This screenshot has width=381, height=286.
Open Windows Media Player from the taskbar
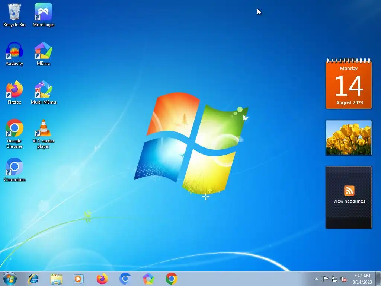(79, 279)
